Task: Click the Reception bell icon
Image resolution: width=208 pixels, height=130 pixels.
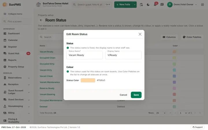Action: [x=5, y=84]
